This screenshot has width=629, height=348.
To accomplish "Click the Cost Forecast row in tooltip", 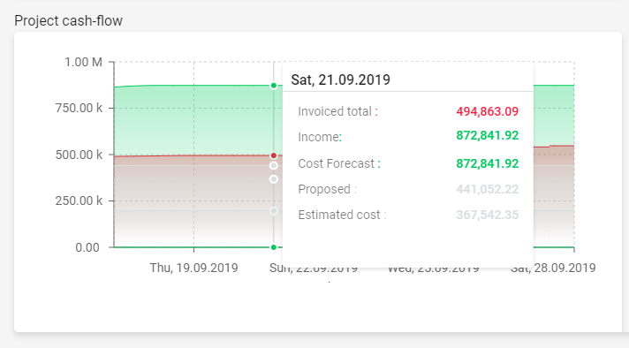I will tap(408, 163).
